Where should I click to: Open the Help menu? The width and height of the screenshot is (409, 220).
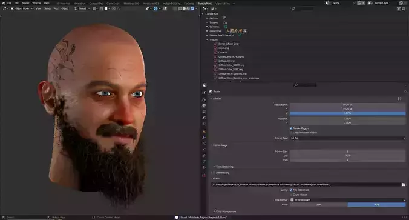47,3
